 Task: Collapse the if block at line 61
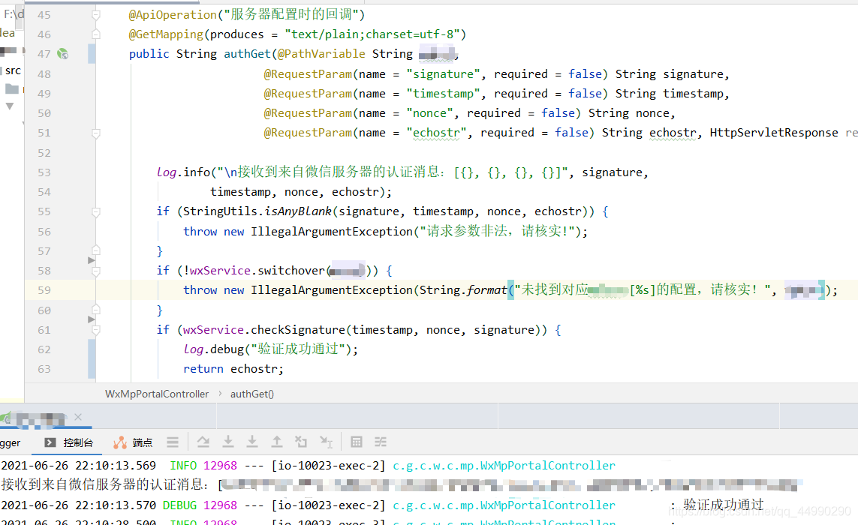point(96,330)
